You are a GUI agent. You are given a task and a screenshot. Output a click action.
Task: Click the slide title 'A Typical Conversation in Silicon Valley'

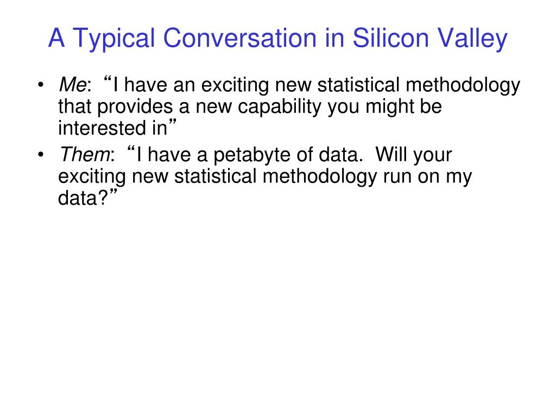[x=277, y=39]
